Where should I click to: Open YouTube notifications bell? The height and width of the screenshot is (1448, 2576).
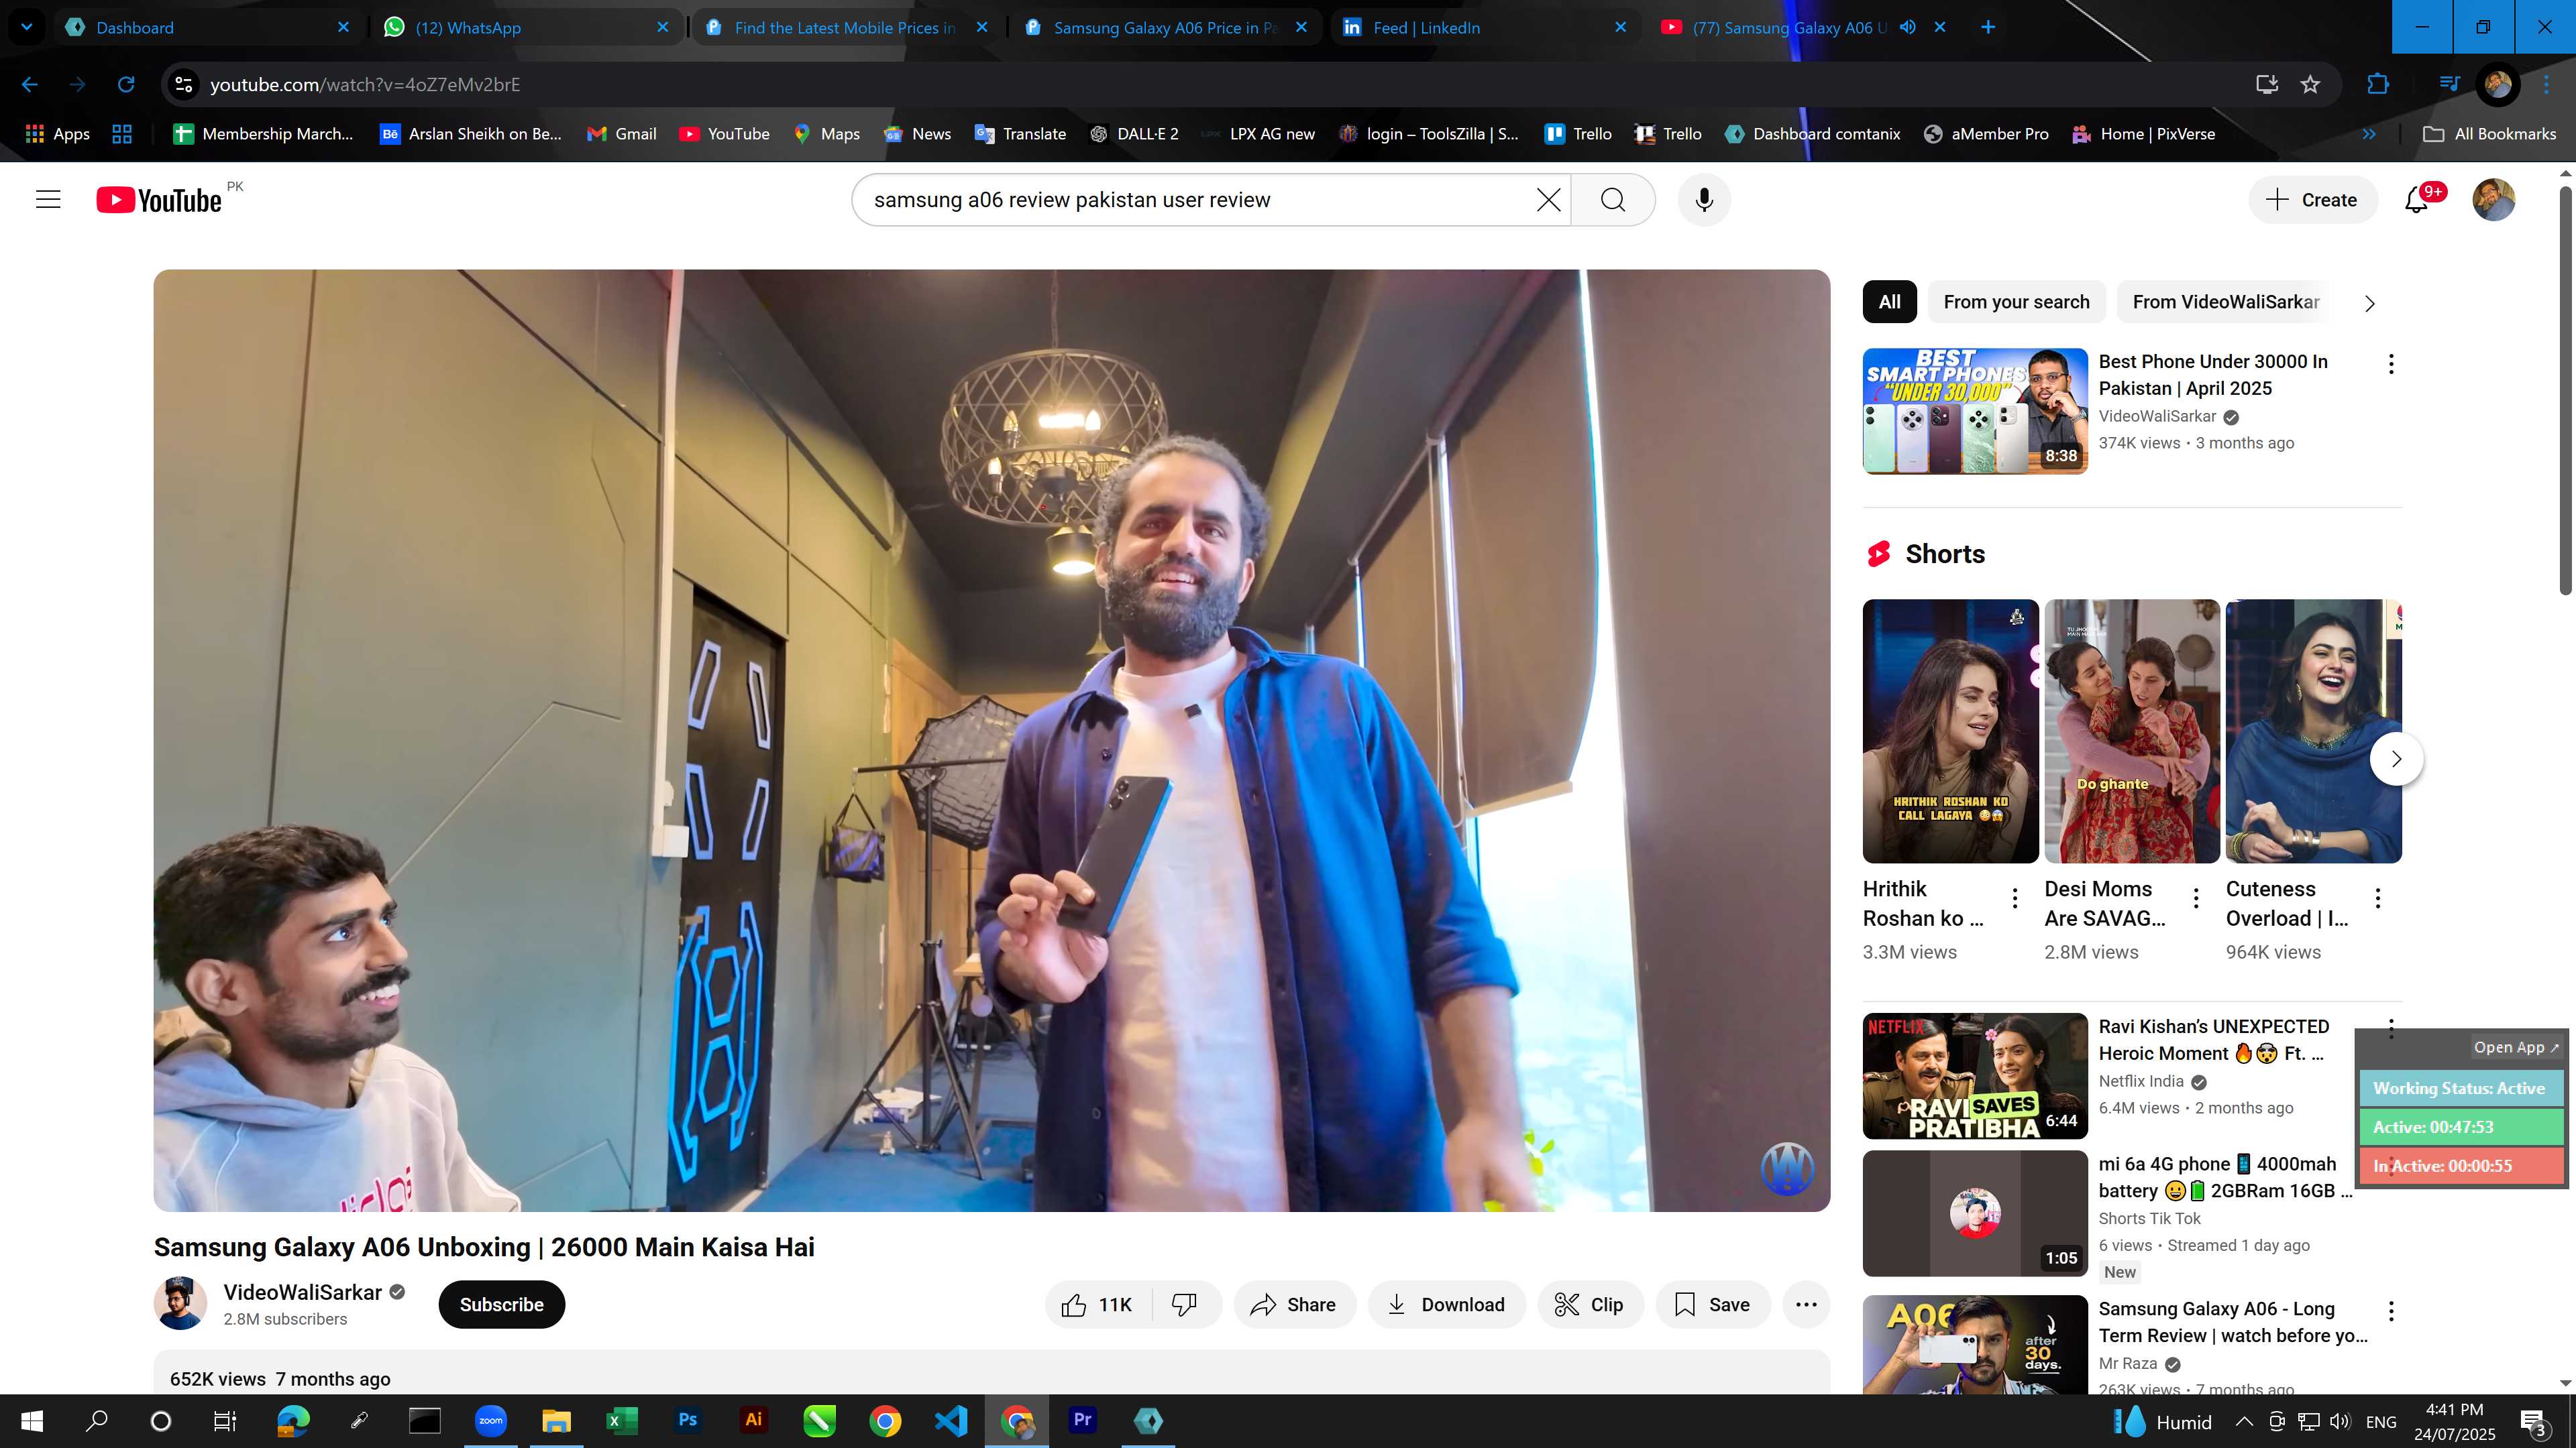click(2417, 200)
